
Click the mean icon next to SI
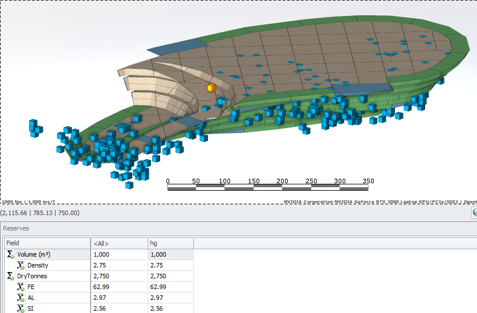pyautogui.click(x=20, y=308)
